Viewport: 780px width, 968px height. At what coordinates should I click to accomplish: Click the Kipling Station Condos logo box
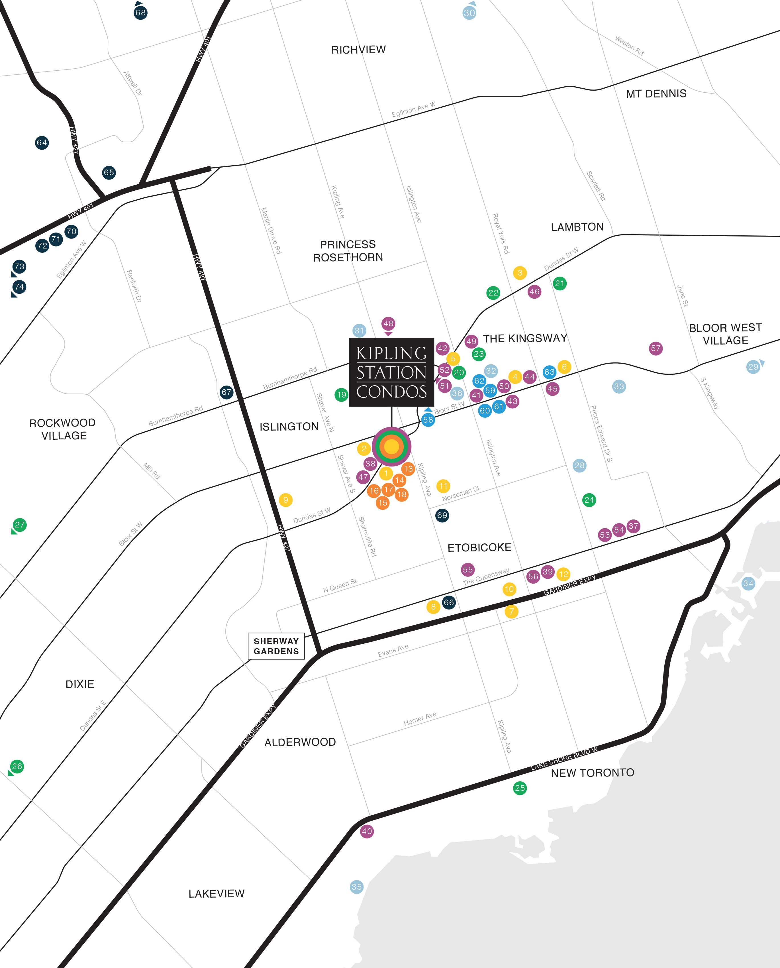pos(391,372)
